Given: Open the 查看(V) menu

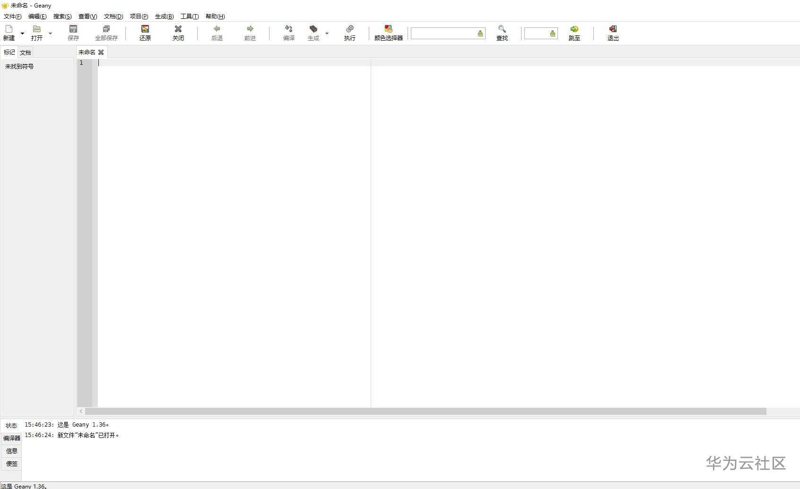Looking at the screenshot, I should point(87,17).
